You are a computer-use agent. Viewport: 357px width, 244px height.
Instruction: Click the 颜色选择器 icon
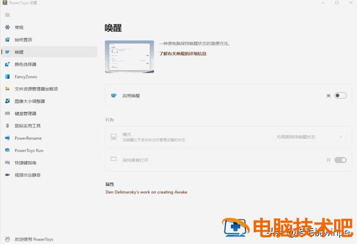coord(7,64)
